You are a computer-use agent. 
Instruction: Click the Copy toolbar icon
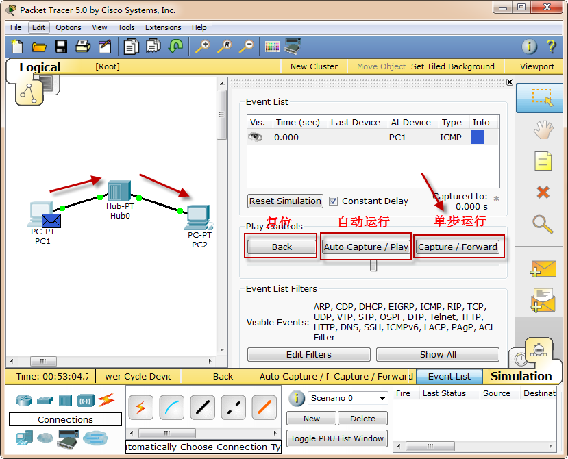tap(131, 47)
